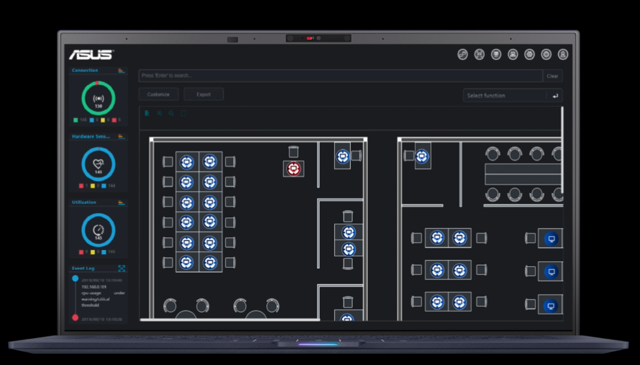Open the settings gear icon in top bar
The height and width of the screenshot is (365, 640).
tap(529, 55)
